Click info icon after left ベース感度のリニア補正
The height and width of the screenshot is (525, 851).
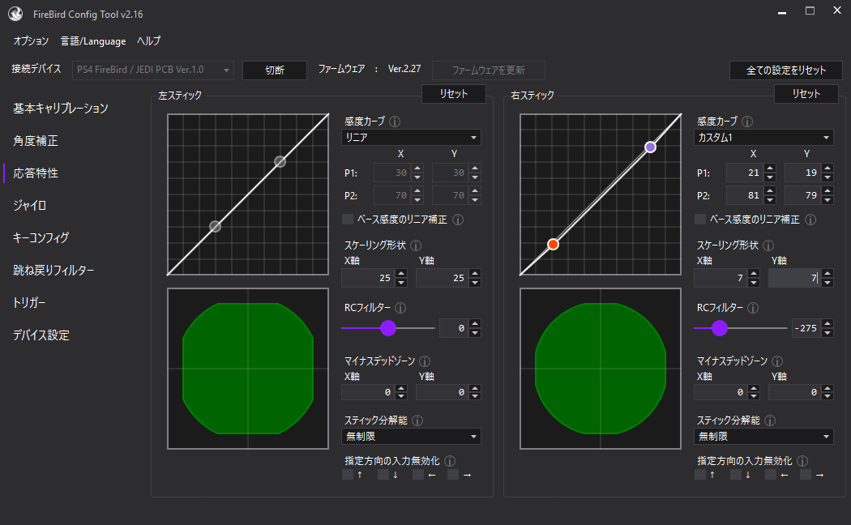tap(457, 220)
